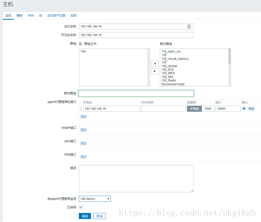The image size is (261, 222).
Task: Focus the agent IP address field
Action: 111,109
